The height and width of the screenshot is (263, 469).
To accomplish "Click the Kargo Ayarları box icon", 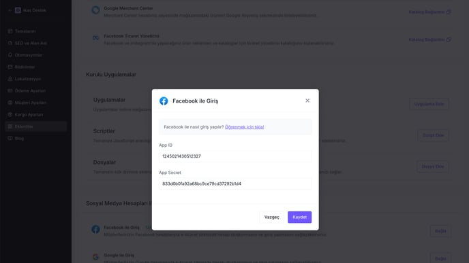I will 10,114.
